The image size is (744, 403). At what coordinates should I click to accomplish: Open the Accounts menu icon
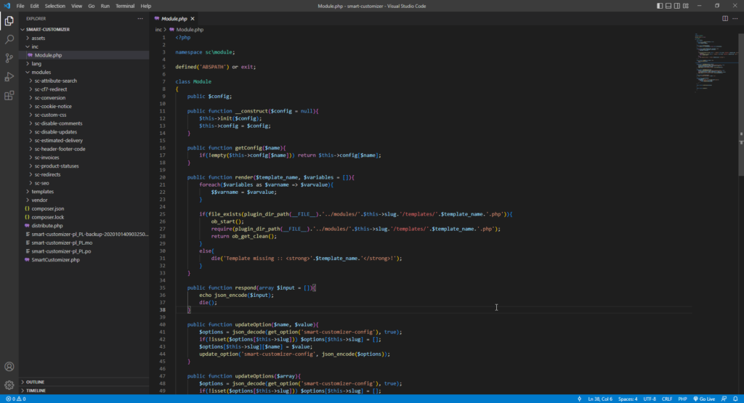click(9, 367)
